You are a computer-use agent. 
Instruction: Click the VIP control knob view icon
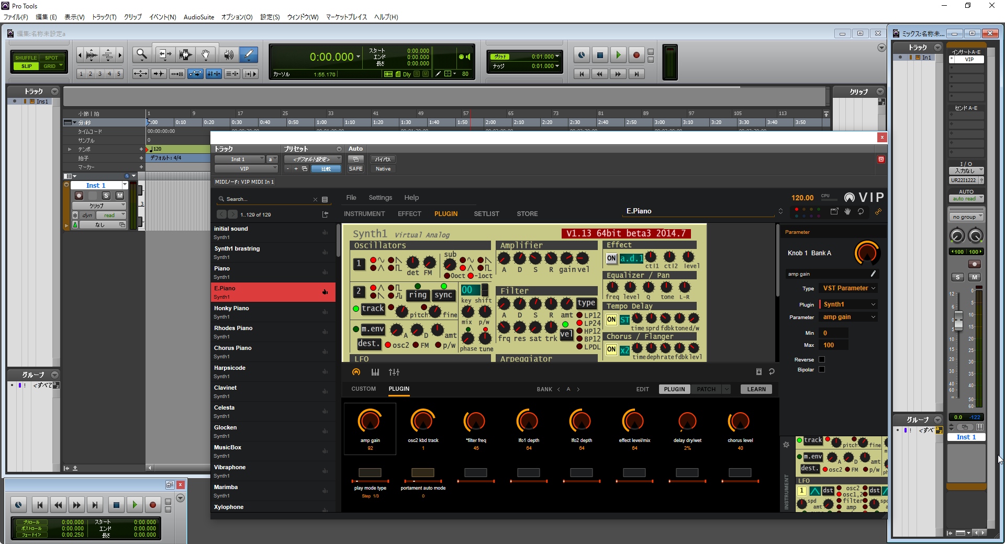356,372
